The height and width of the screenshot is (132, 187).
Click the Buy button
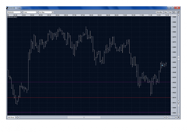click(x=166, y=12)
